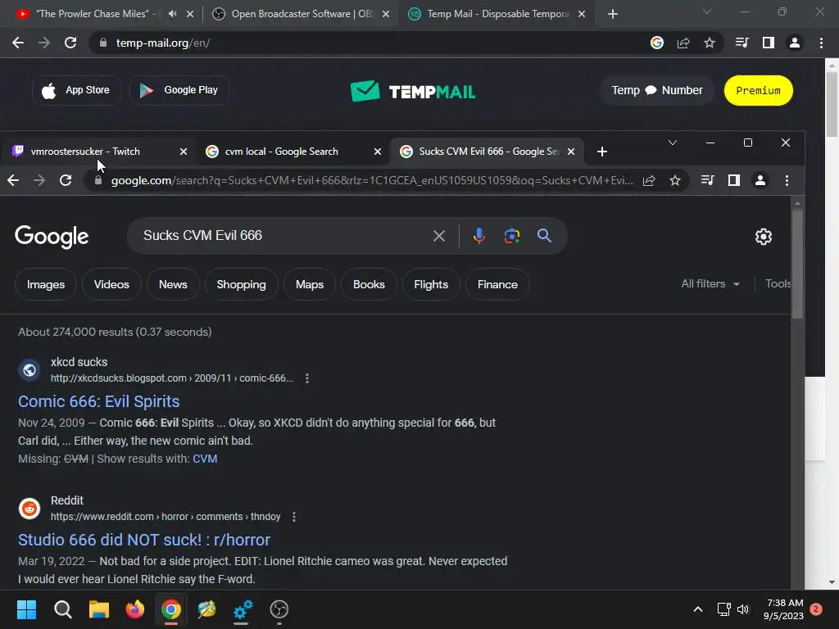Launch Firefox from taskbar
This screenshot has width=839, height=629.
click(135, 609)
